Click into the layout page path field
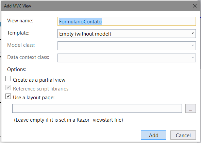This screenshot has width=201, height=143. coord(97,108)
